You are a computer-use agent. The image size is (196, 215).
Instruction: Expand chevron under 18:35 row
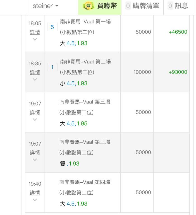tap(35, 79)
